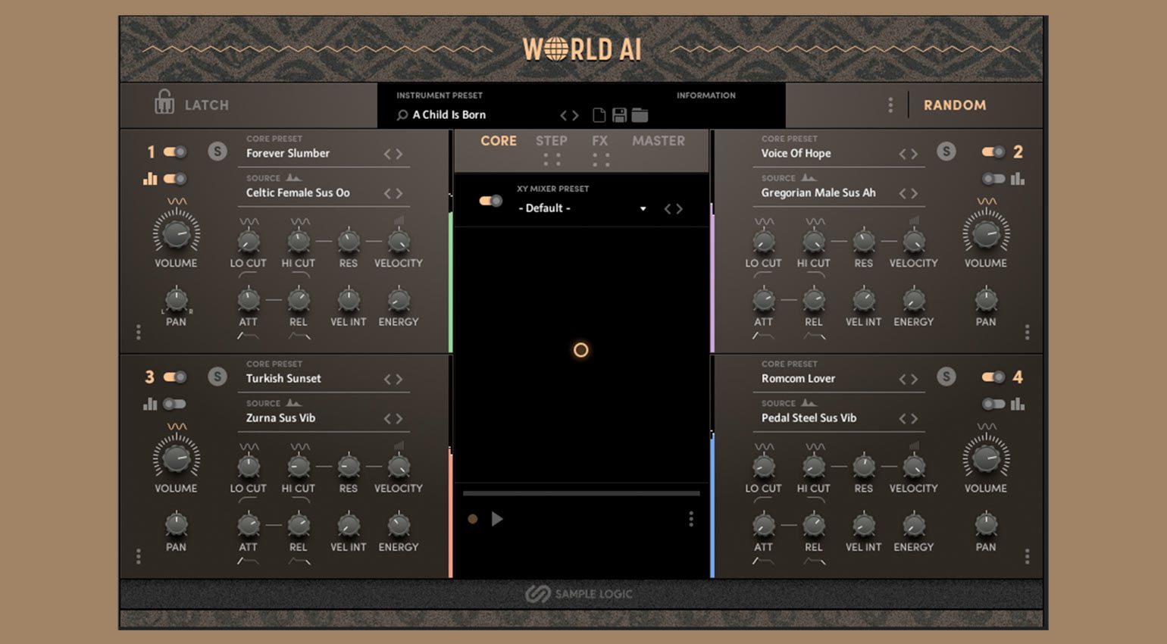
Task: Select the Forever Slumber core preset name
Action: pyautogui.click(x=288, y=153)
